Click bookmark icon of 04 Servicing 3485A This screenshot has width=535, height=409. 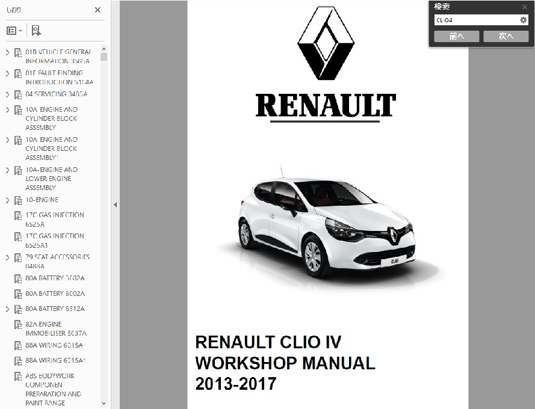pos(18,95)
